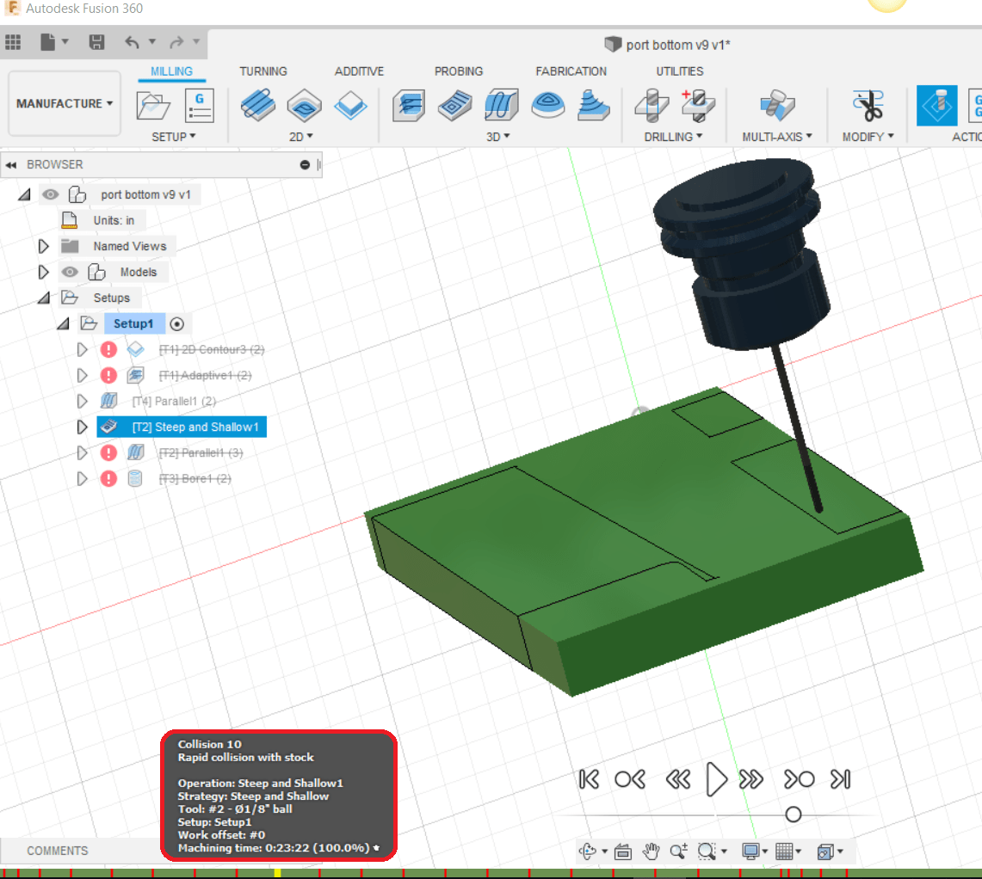
Task: Select the [T4] Parallel1 operation
Action: pyautogui.click(x=172, y=401)
